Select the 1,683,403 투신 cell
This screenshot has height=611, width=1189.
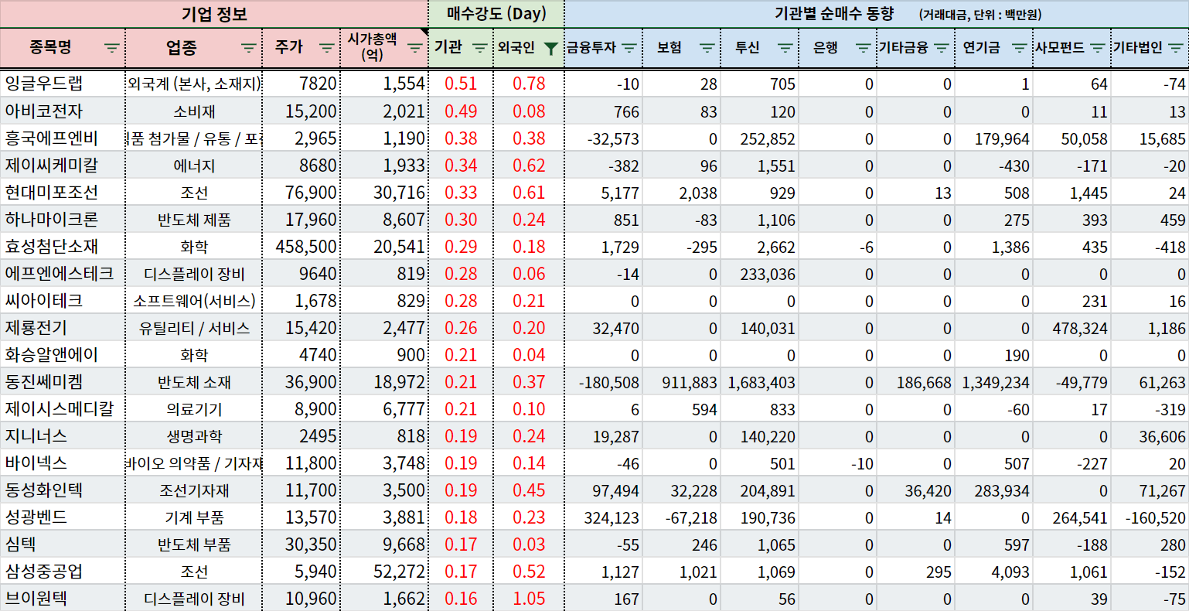[760, 381]
